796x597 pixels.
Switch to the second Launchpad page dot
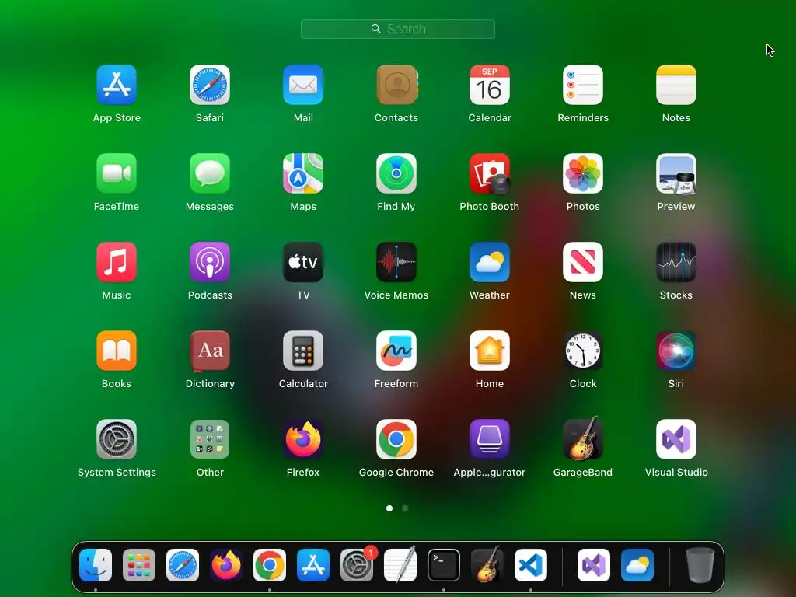coord(405,508)
